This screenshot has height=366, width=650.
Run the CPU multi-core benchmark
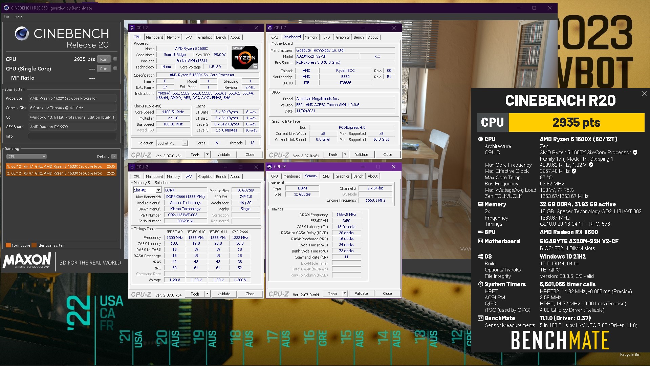tap(104, 59)
